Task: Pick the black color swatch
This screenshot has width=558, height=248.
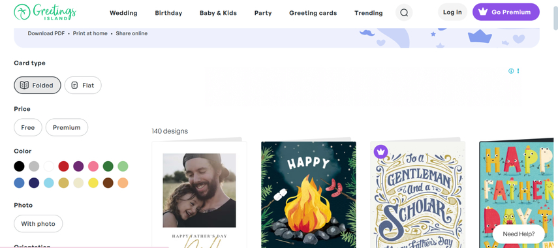Action: click(19, 166)
